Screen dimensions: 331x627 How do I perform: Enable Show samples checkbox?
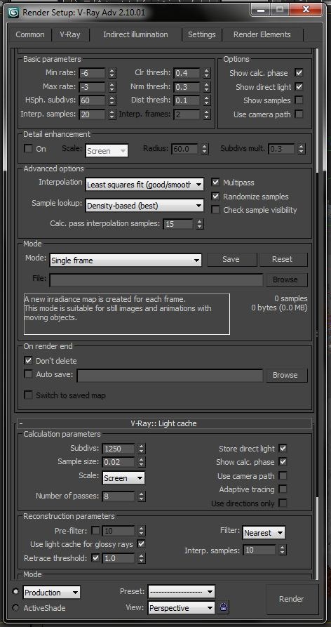[298, 100]
